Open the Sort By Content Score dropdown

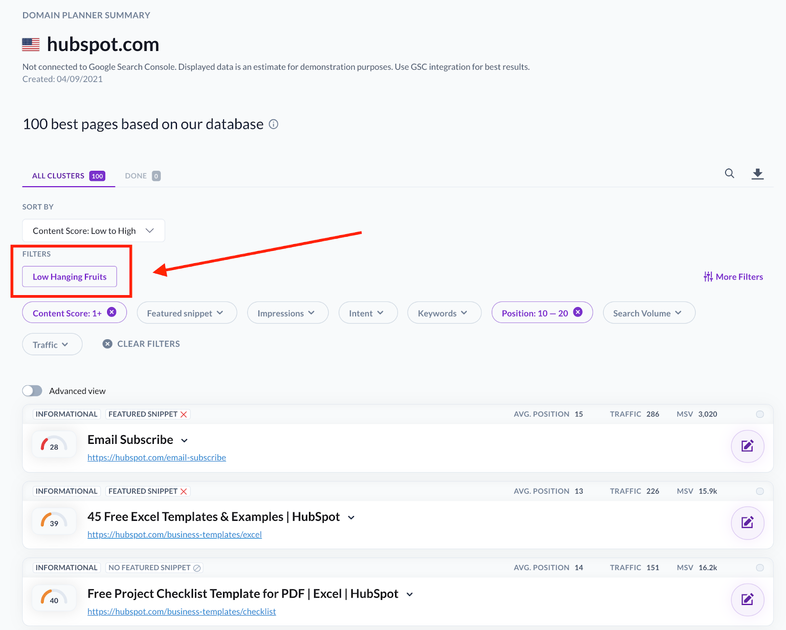point(93,231)
